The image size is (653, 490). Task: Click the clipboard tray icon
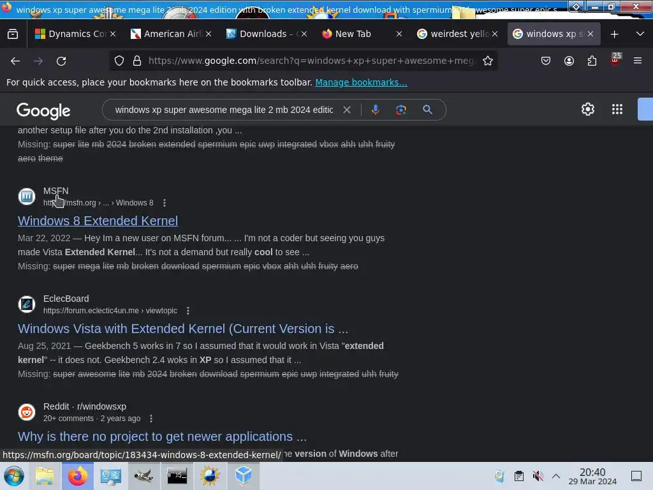(519, 476)
